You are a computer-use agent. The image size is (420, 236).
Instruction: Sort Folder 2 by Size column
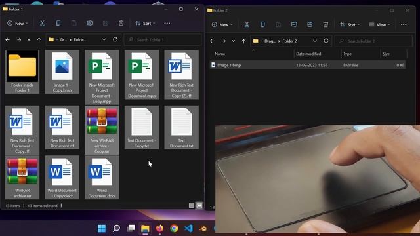(394, 54)
